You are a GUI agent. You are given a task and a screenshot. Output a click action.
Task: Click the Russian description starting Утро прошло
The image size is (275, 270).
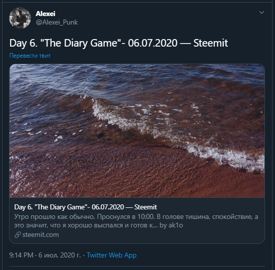coord(136,221)
